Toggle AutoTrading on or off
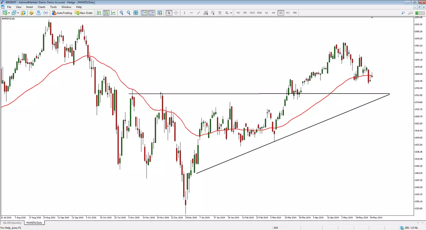The height and width of the screenshot is (230, 426). [x=62, y=13]
